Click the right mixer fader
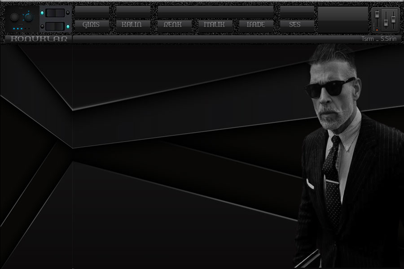This screenshot has height=269, width=404. click(393, 19)
